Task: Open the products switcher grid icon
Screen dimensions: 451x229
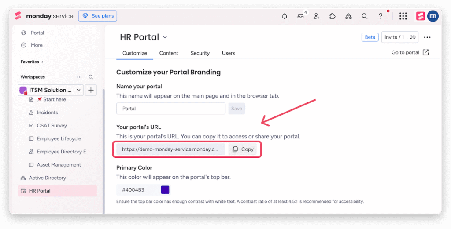Action: (403, 16)
